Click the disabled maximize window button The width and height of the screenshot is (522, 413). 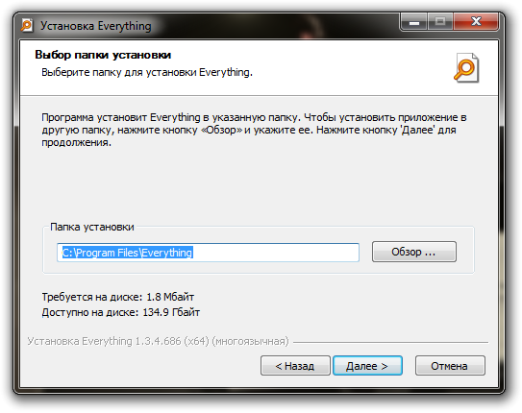click(439, 22)
